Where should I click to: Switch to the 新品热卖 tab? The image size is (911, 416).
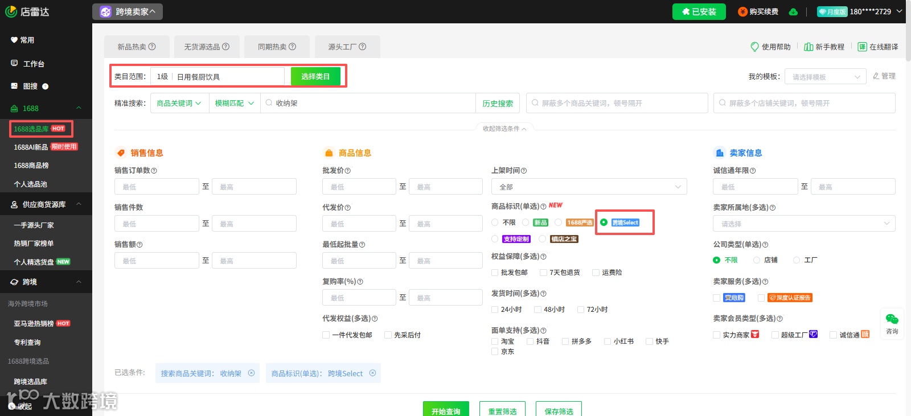(137, 47)
